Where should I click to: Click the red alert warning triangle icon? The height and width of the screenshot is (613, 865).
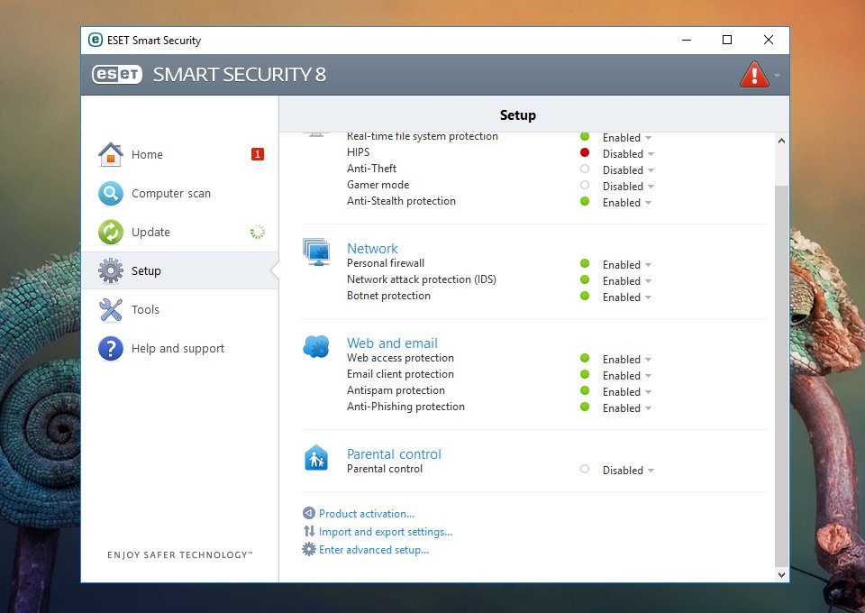click(x=754, y=75)
